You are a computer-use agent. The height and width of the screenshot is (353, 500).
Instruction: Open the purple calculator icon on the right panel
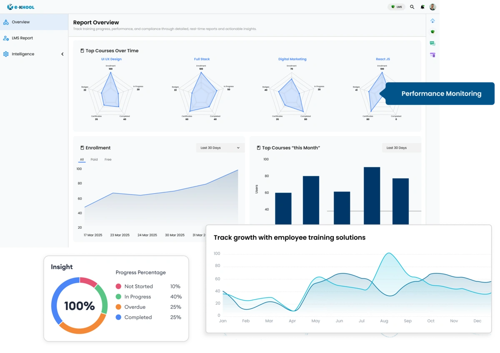pos(432,55)
